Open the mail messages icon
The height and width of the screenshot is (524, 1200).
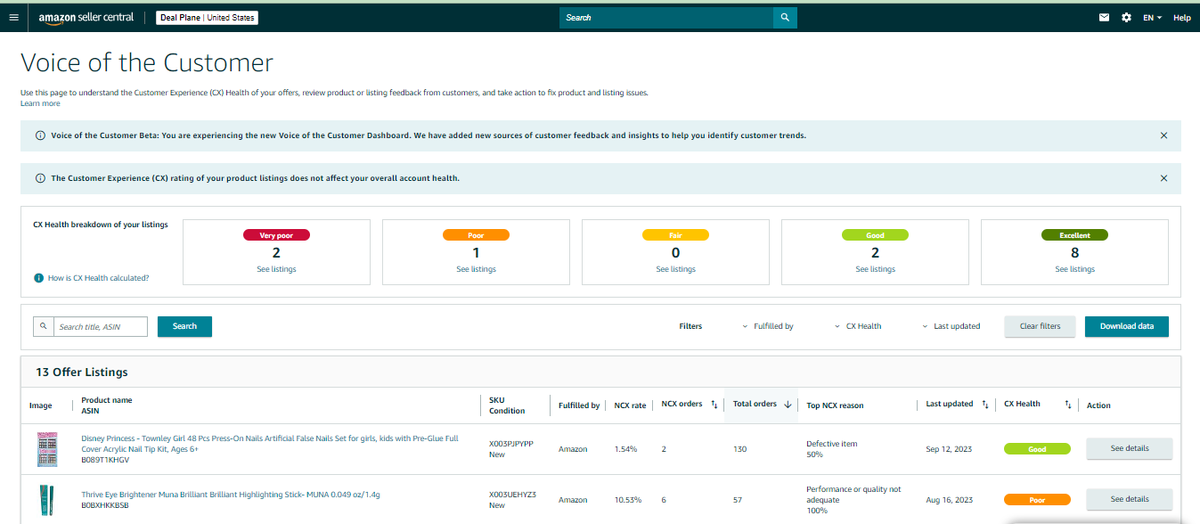[x=1105, y=17]
